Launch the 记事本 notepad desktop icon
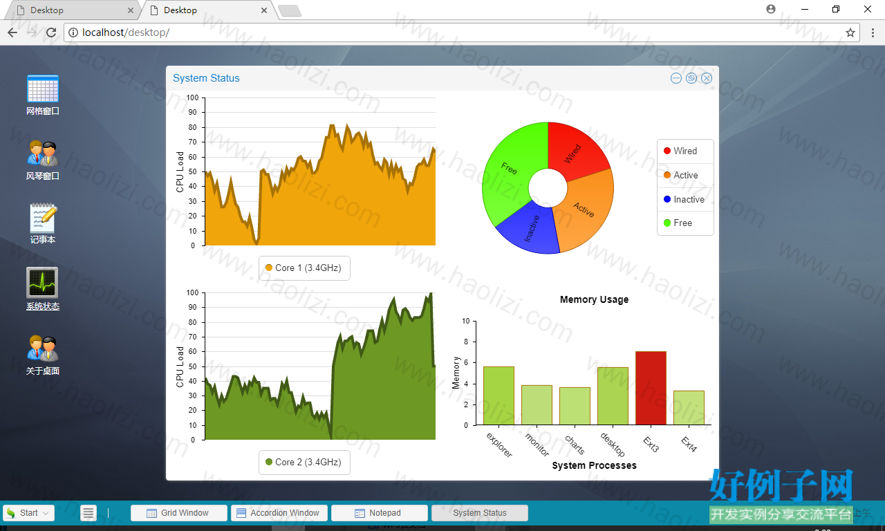The width and height of the screenshot is (885, 531). [x=43, y=223]
